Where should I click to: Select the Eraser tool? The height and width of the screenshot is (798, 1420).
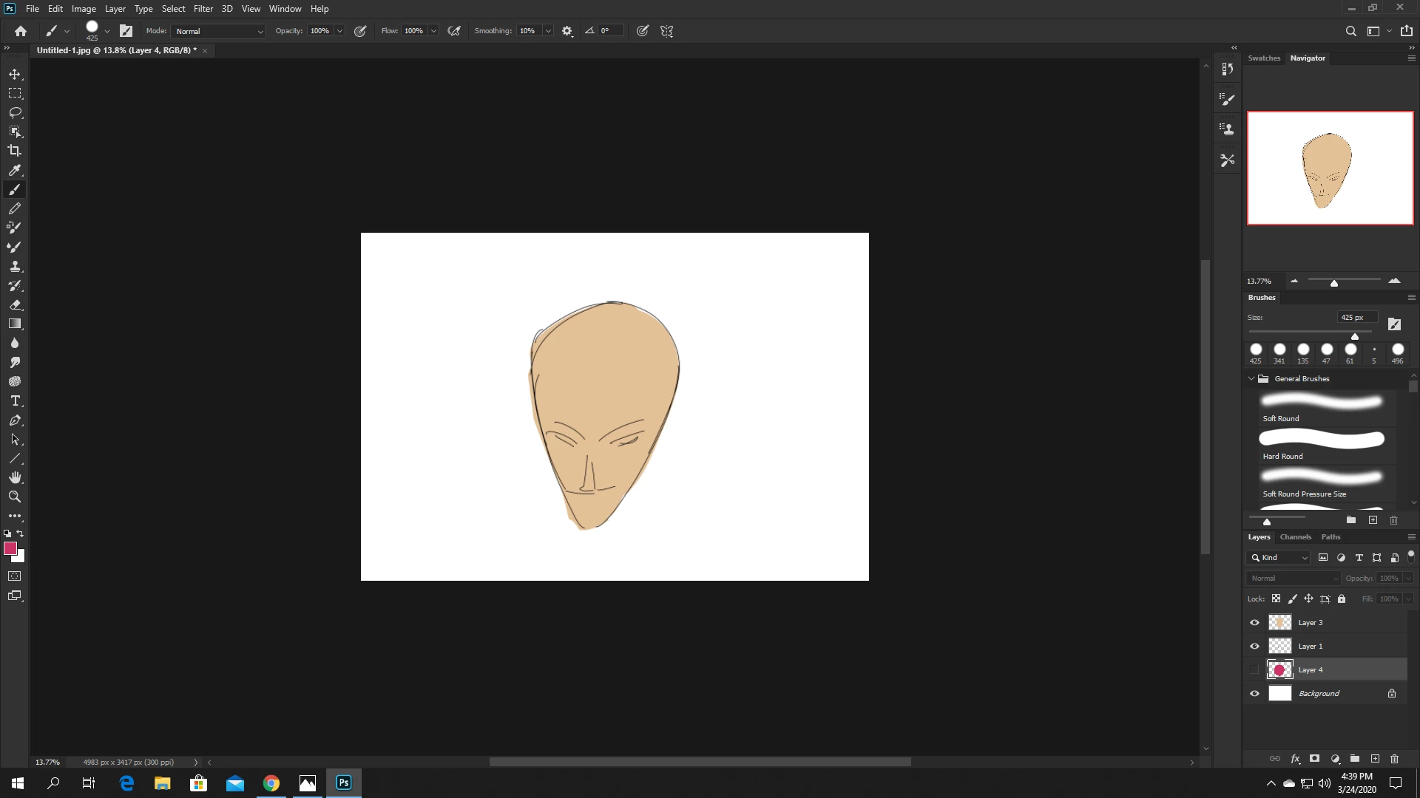pyautogui.click(x=15, y=304)
